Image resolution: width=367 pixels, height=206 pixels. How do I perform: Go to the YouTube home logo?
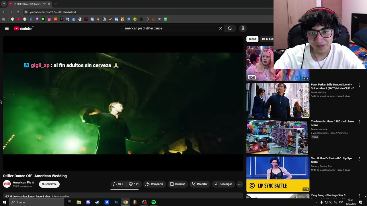pyautogui.click(x=23, y=28)
